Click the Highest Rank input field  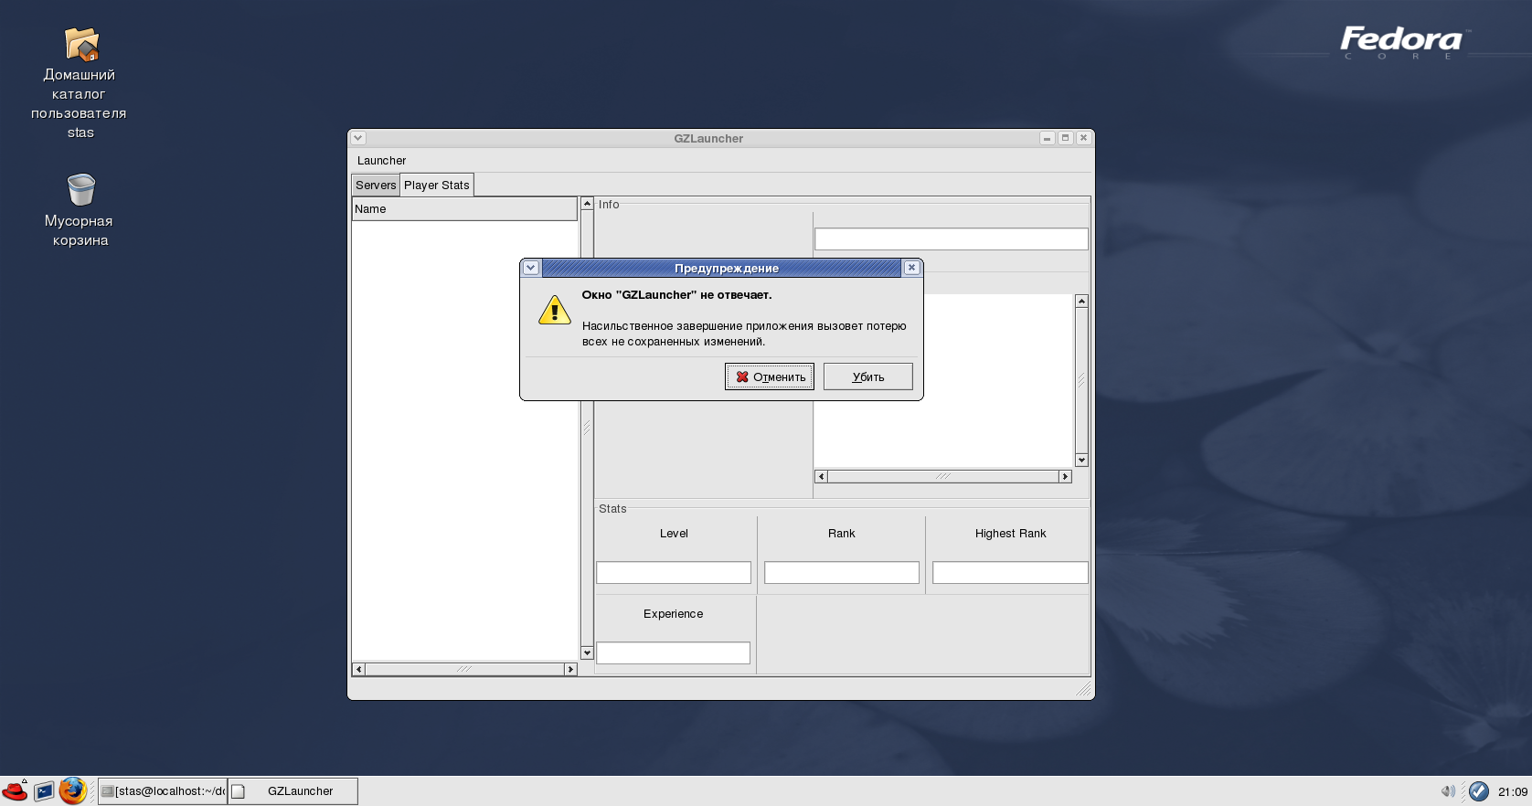pos(1010,573)
